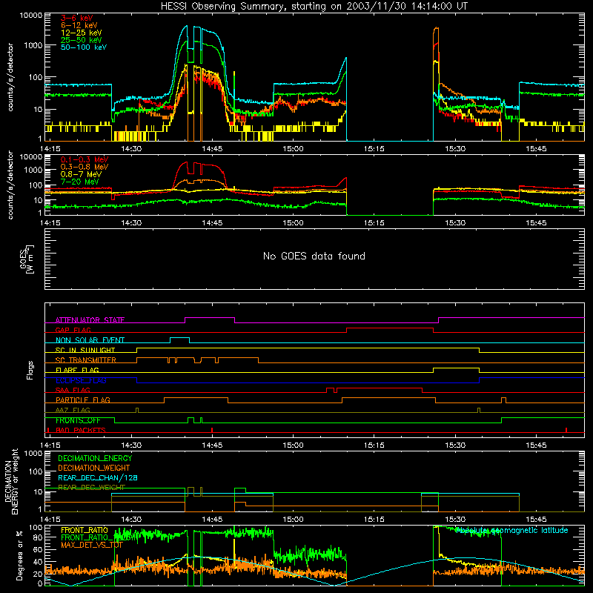This screenshot has width=593, height=593.
Task: Click the flag label just above FRONTS_OFF
Action: (73, 410)
